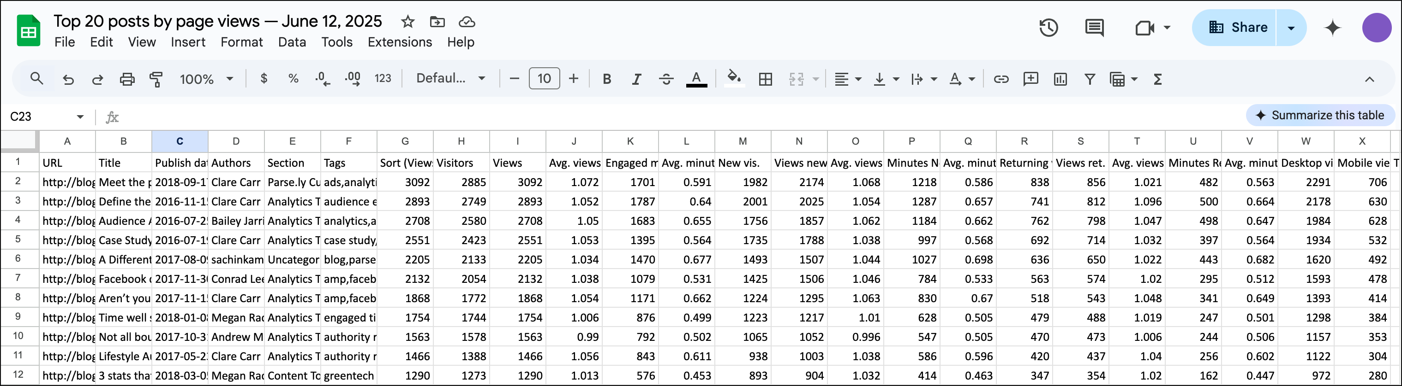Select the Authors header cell
The width and height of the screenshot is (1402, 386).
click(x=236, y=162)
